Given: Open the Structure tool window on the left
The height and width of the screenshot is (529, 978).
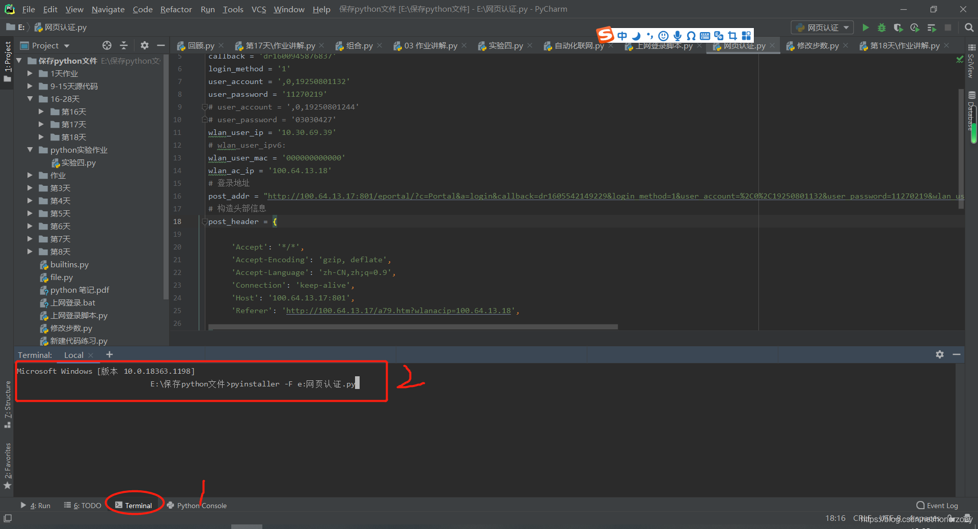Looking at the screenshot, I should 7,402.
